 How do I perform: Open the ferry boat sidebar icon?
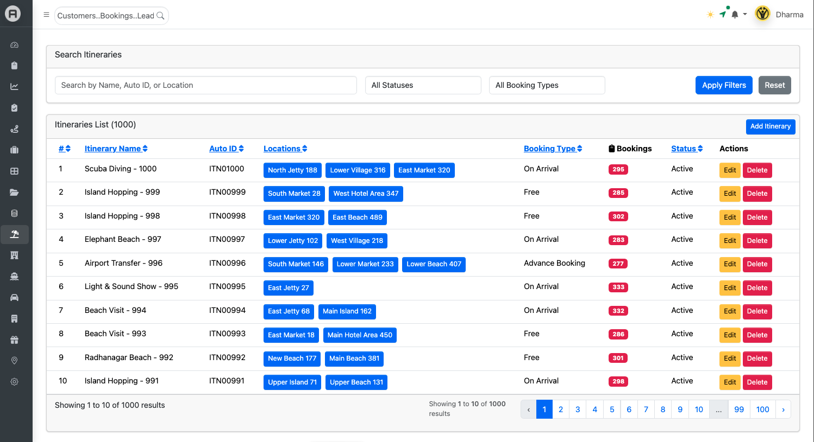(15, 277)
